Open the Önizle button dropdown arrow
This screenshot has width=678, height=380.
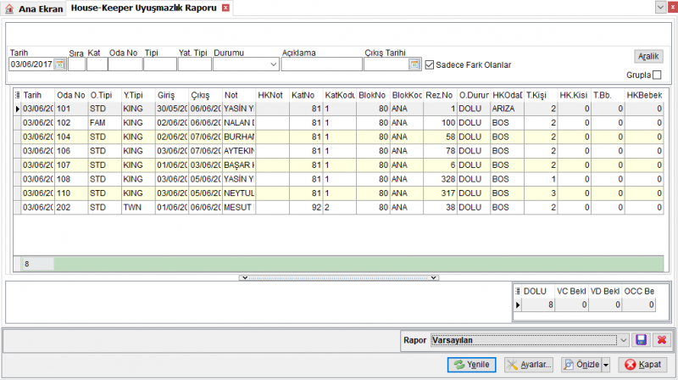[606, 365]
